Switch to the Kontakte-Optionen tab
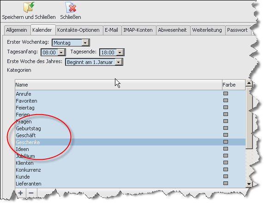 78,30
